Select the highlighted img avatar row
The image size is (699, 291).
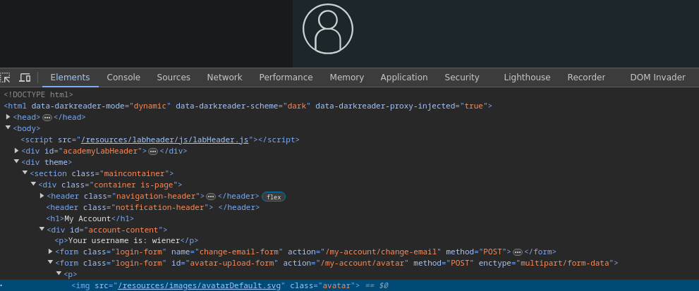pos(350,285)
